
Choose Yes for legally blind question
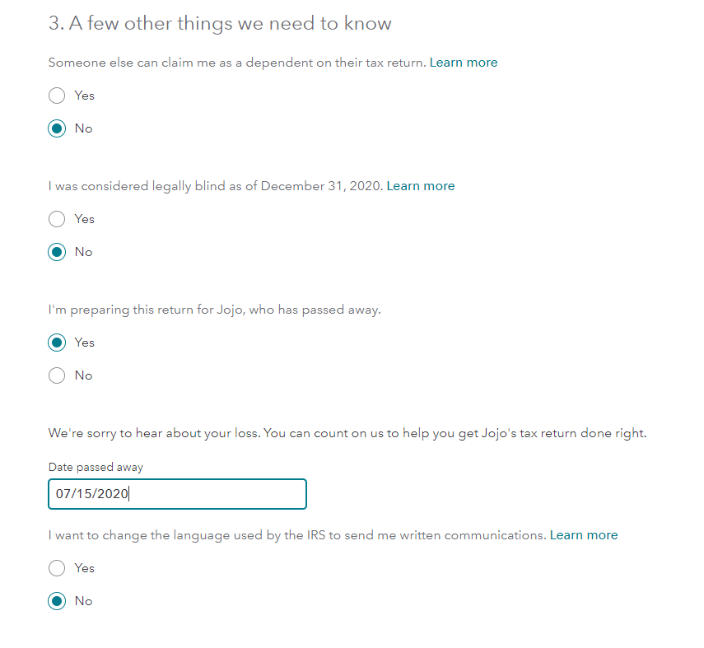(57, 219)
